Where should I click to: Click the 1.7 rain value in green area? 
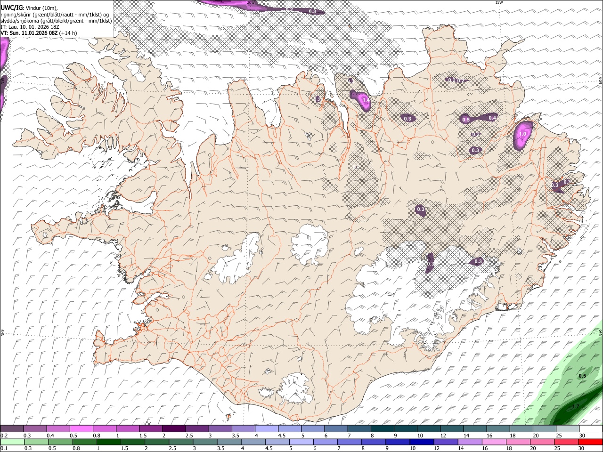pyautogui.click(x=575, y=406)
